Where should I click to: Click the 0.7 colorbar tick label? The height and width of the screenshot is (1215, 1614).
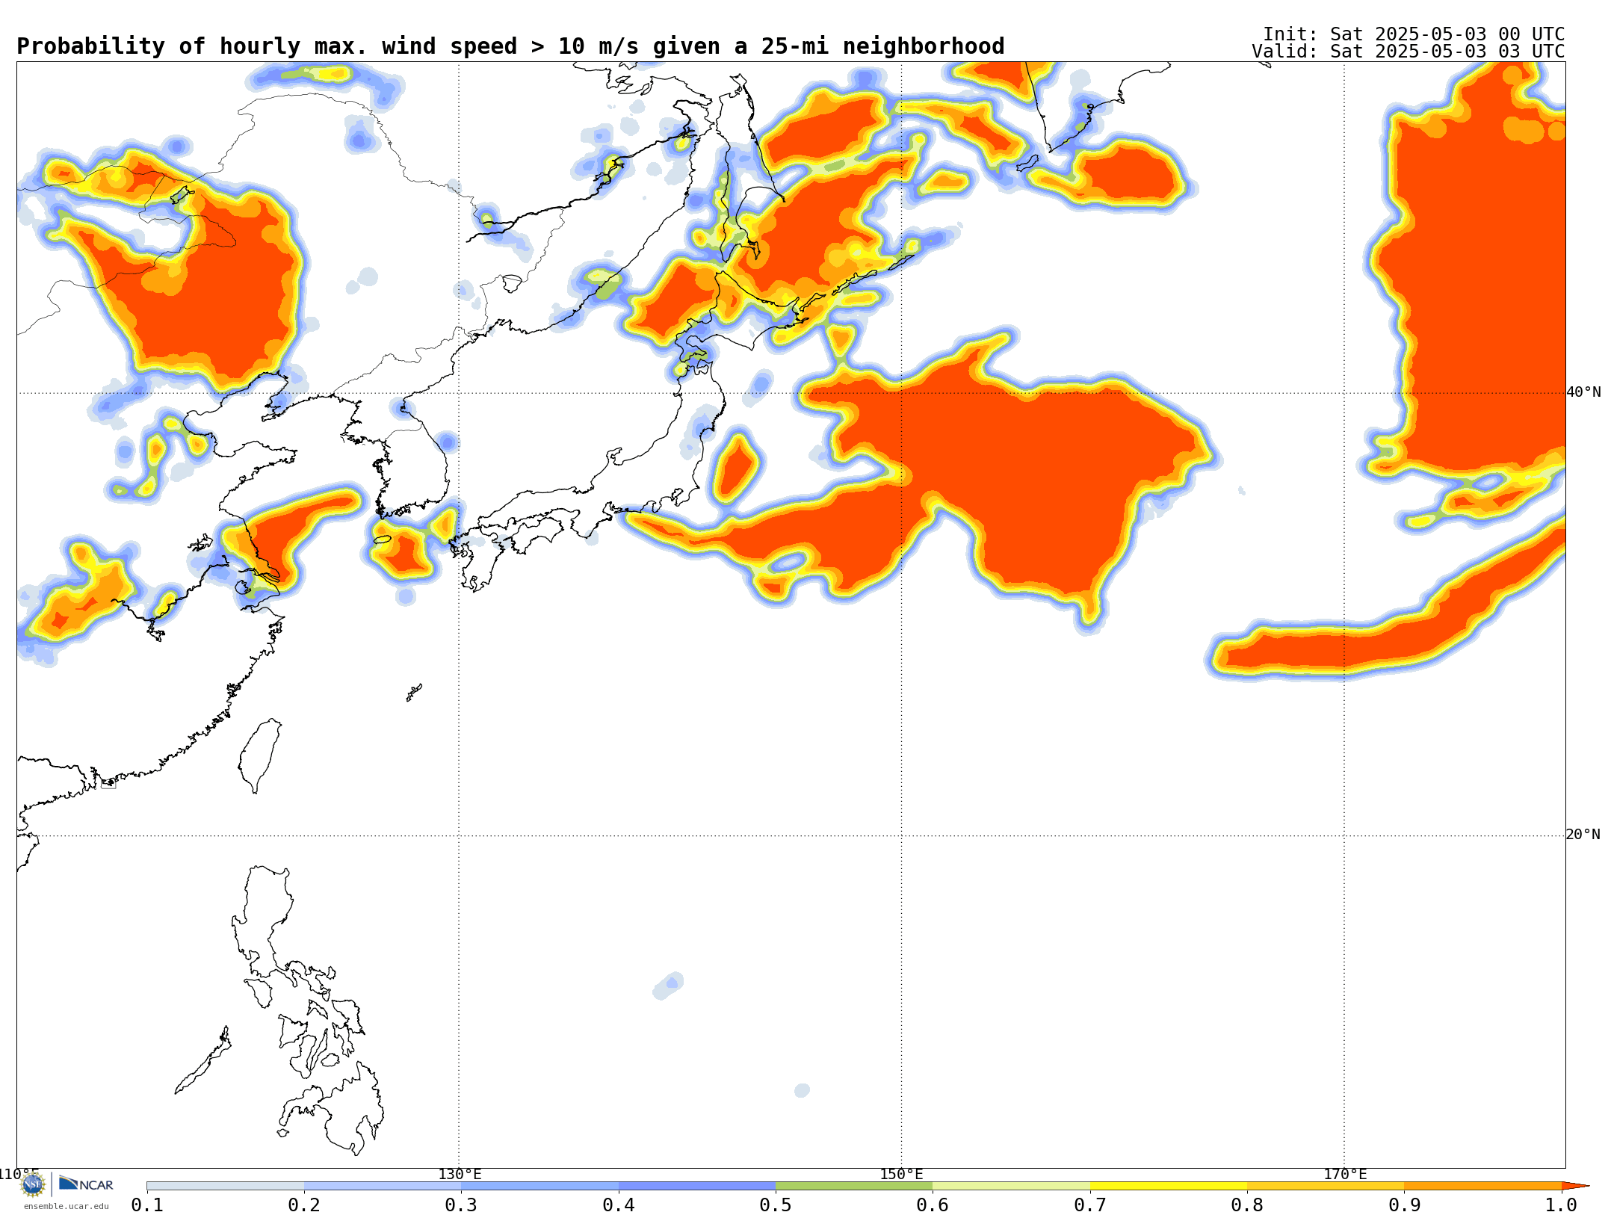pos(1090,1205)
